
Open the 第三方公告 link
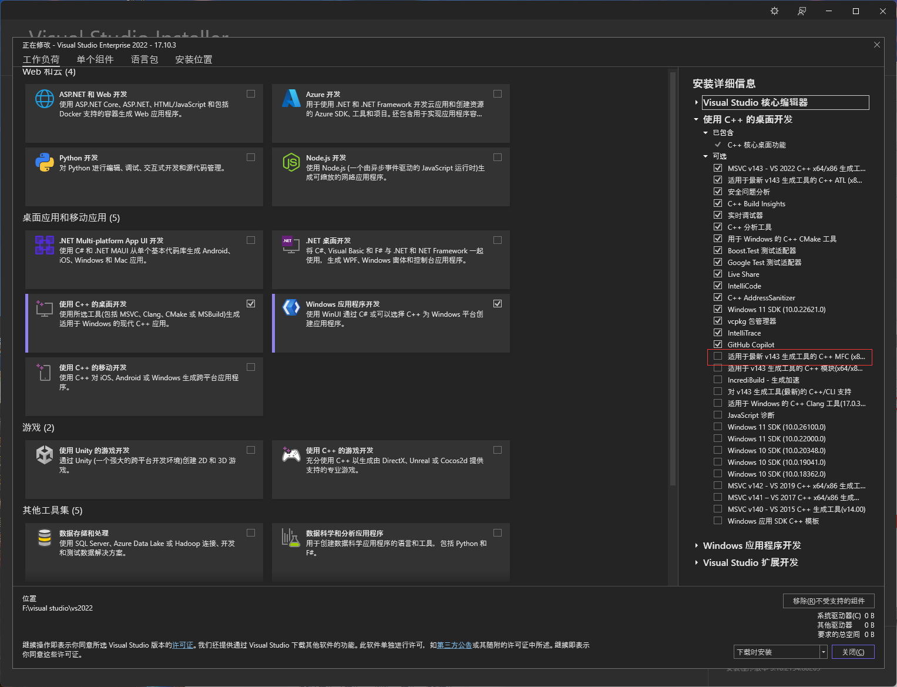[455, 645]
